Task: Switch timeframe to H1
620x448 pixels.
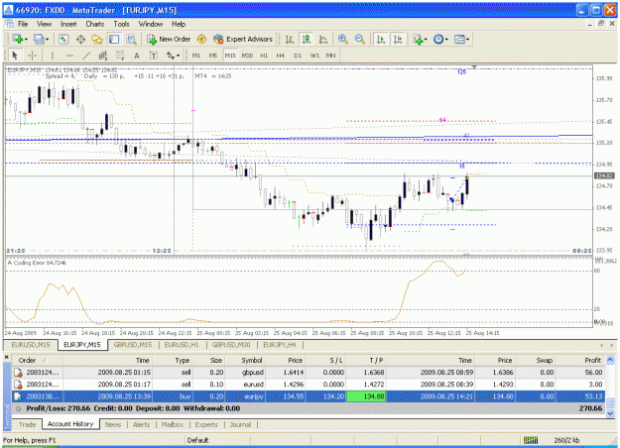Action: coord(264,56)
